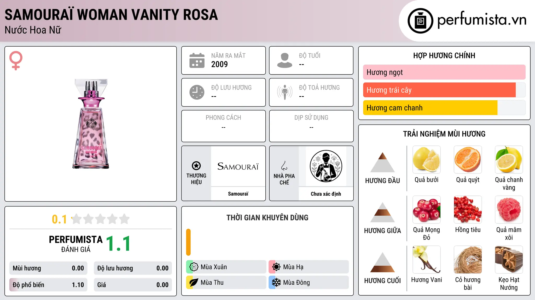Click the Perfumista Đánh giá label
Viewport: 535px width, 300px height.
point(76,244)
